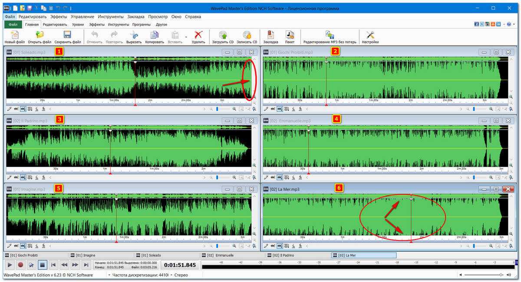Click the New File toolbar icon
Viewport: 521px width, 282px height.
[14, 36]
